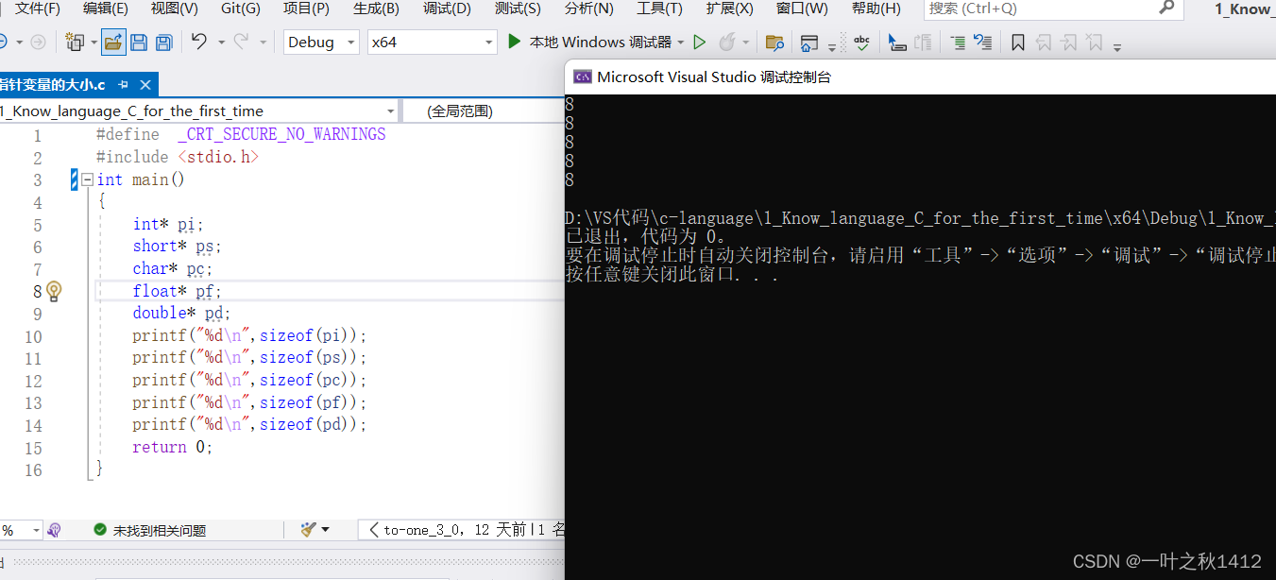Screen dimensions: 1276x580
Task: Click code line 15 'return 0;'
Action: coord(173,447)
